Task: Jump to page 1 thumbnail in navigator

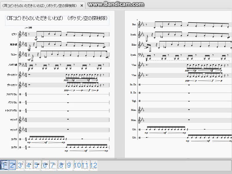Action: 4,165
